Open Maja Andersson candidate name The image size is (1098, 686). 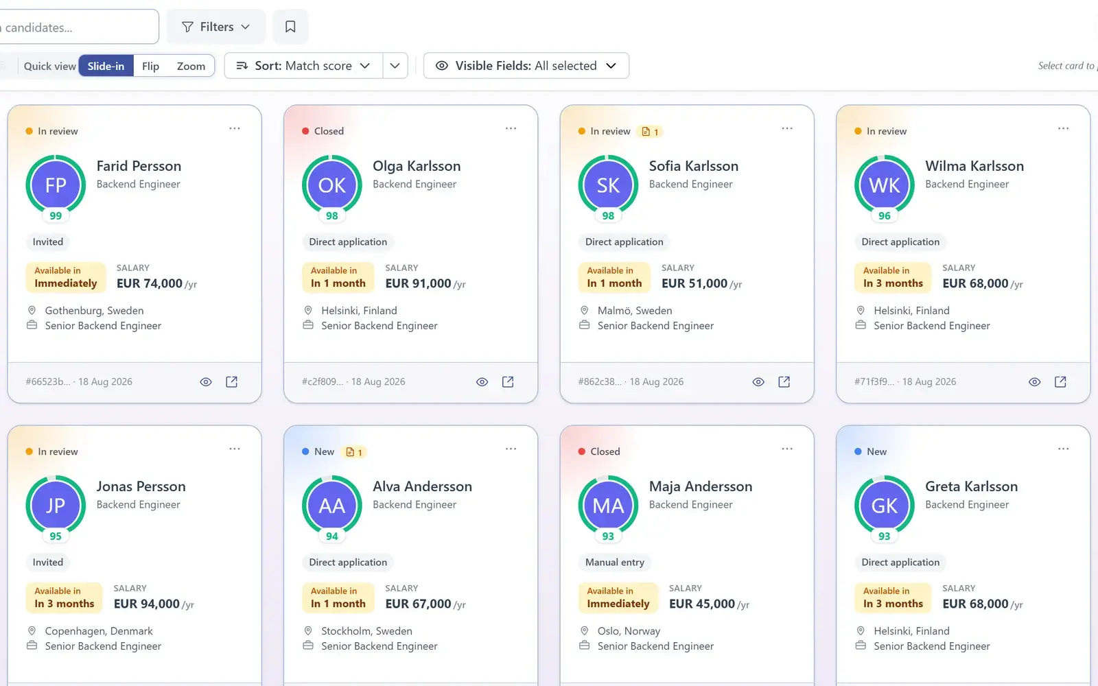pos(701,486)
